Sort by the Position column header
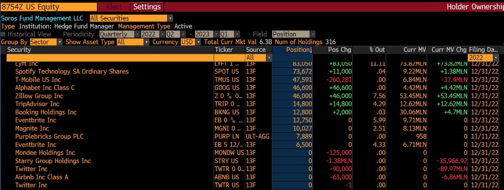Image resolution: width=504 pixels, height=190 pixels. point(292,50)
